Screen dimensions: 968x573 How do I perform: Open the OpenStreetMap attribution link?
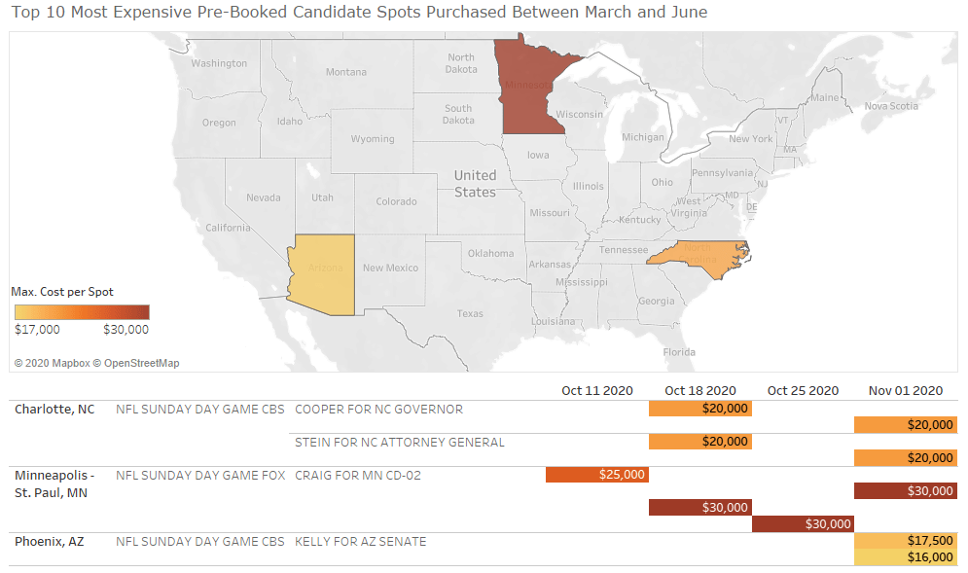[141, 363]
